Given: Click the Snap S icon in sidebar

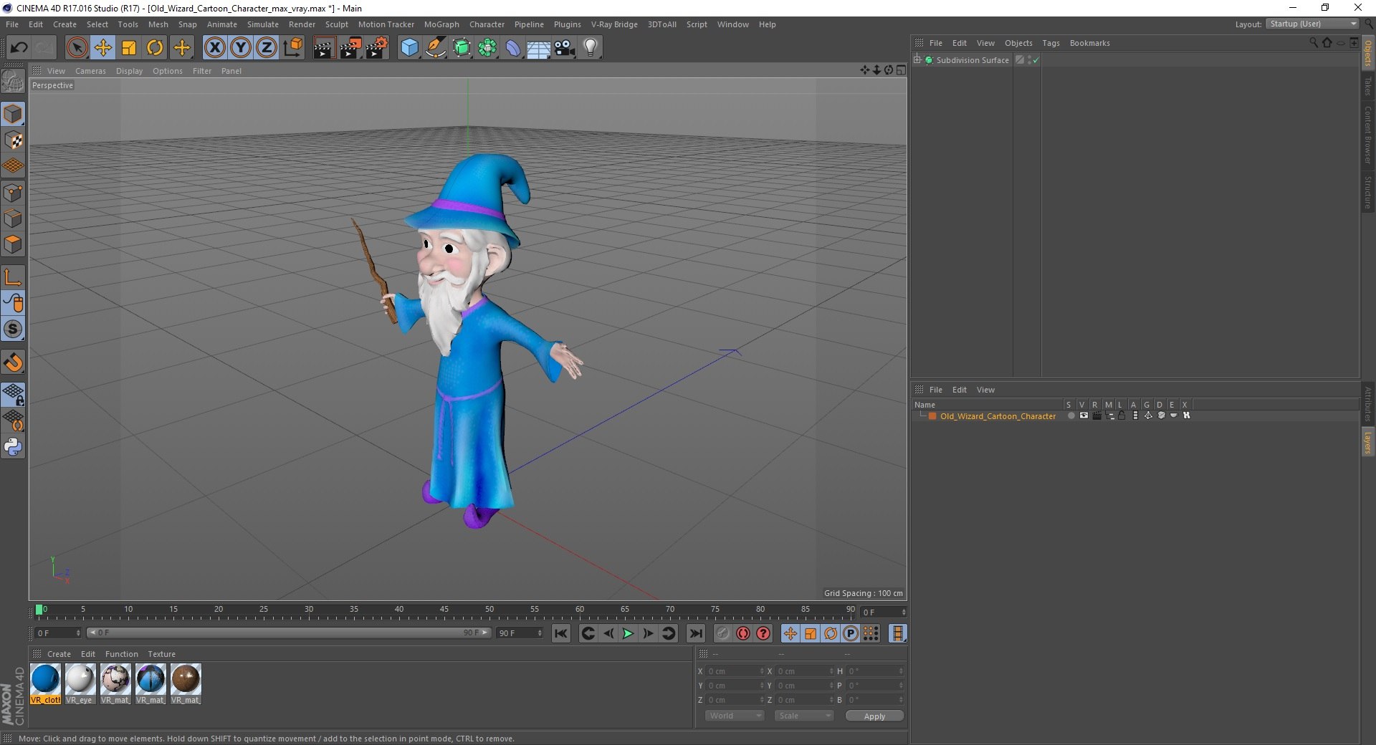Looking at the screenshot, I should point(13,329).
